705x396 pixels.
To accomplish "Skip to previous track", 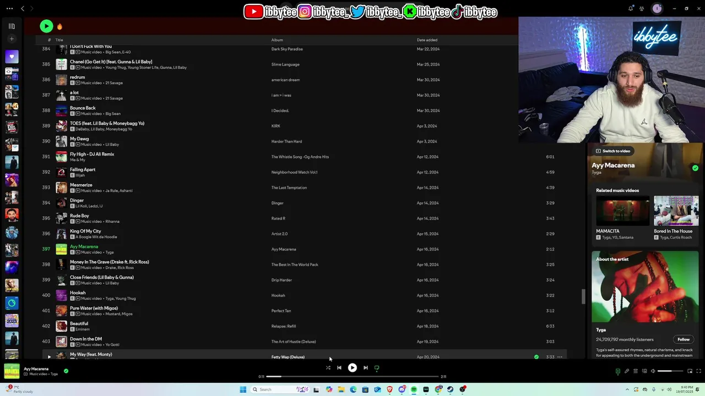I will [339, 367].
